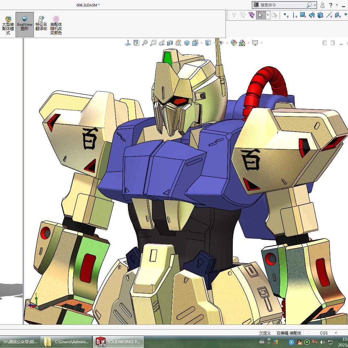Click the green circle tray icon

(307, 342)
